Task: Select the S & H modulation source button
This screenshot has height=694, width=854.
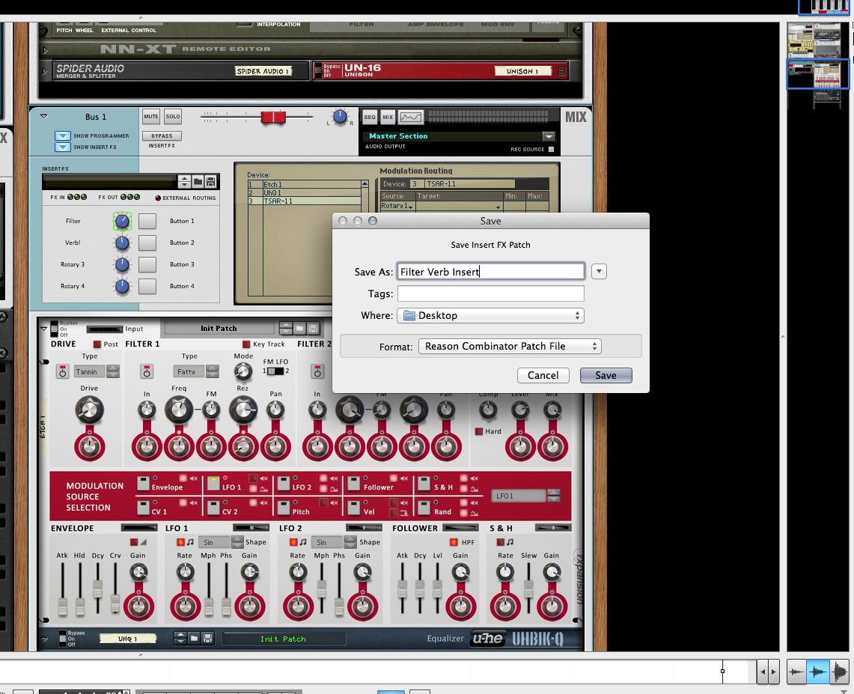Action: coord(424,483)
